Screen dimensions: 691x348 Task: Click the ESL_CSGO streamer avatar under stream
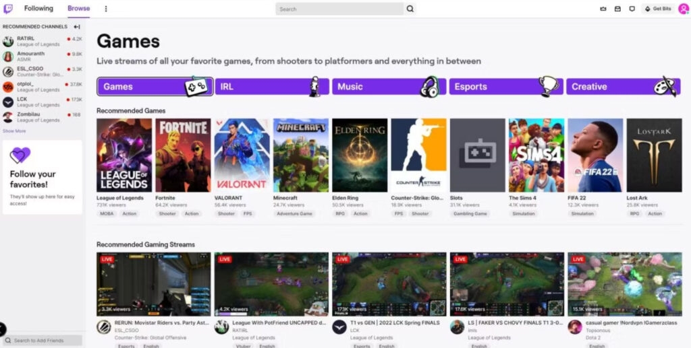pos(104,327)
